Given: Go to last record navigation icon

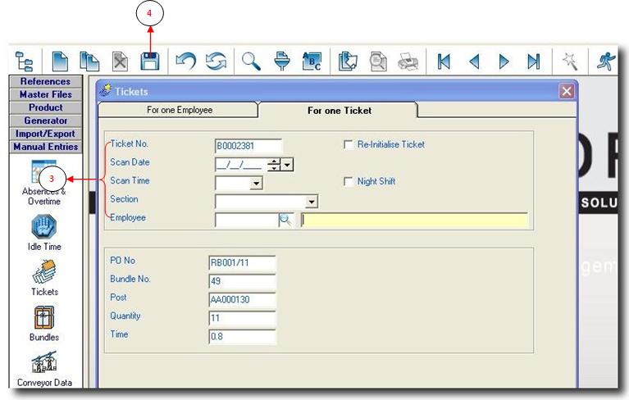Looking at the screenshot, I should [x=533, y=61].
